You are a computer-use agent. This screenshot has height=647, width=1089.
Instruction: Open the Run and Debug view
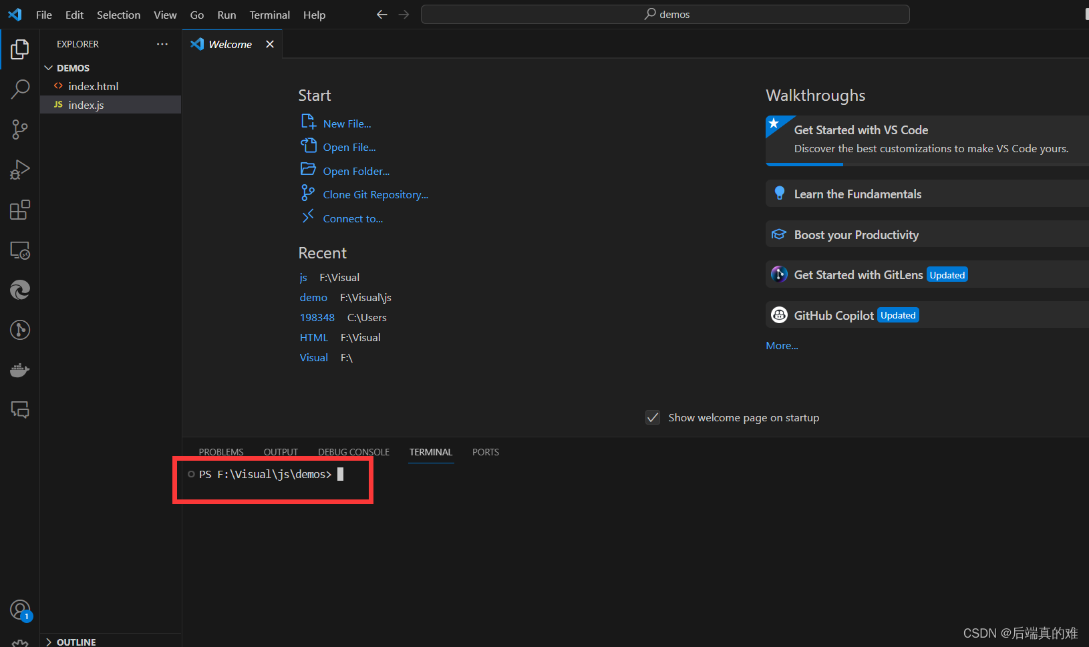(20, 169)
